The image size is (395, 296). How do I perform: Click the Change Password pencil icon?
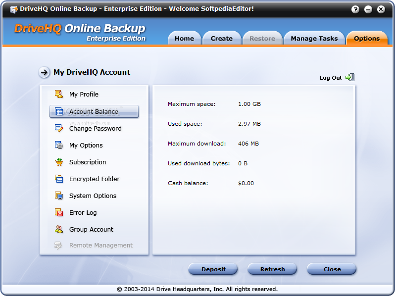[x=59, y=128]
